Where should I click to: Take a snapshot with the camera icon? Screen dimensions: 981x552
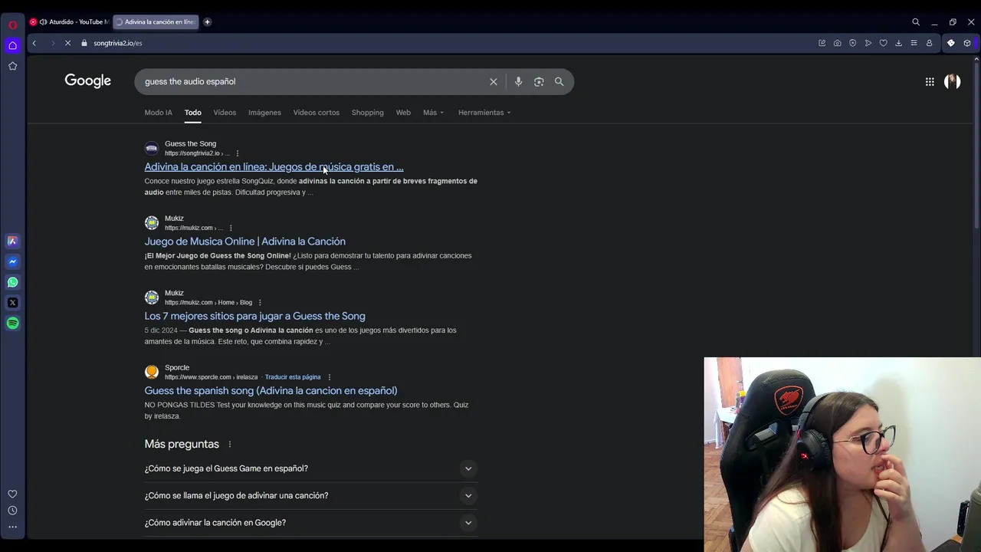coord(837,43)
